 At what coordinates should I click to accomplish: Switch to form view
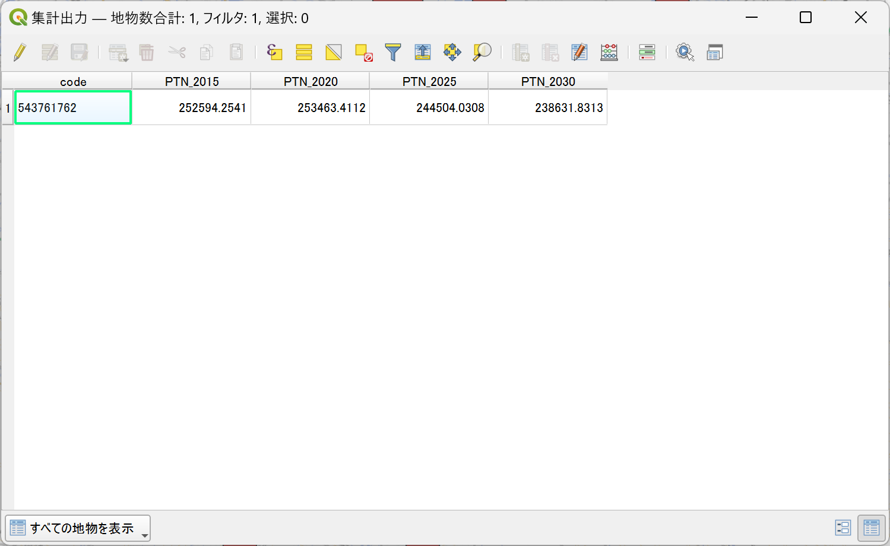point(843,528)
